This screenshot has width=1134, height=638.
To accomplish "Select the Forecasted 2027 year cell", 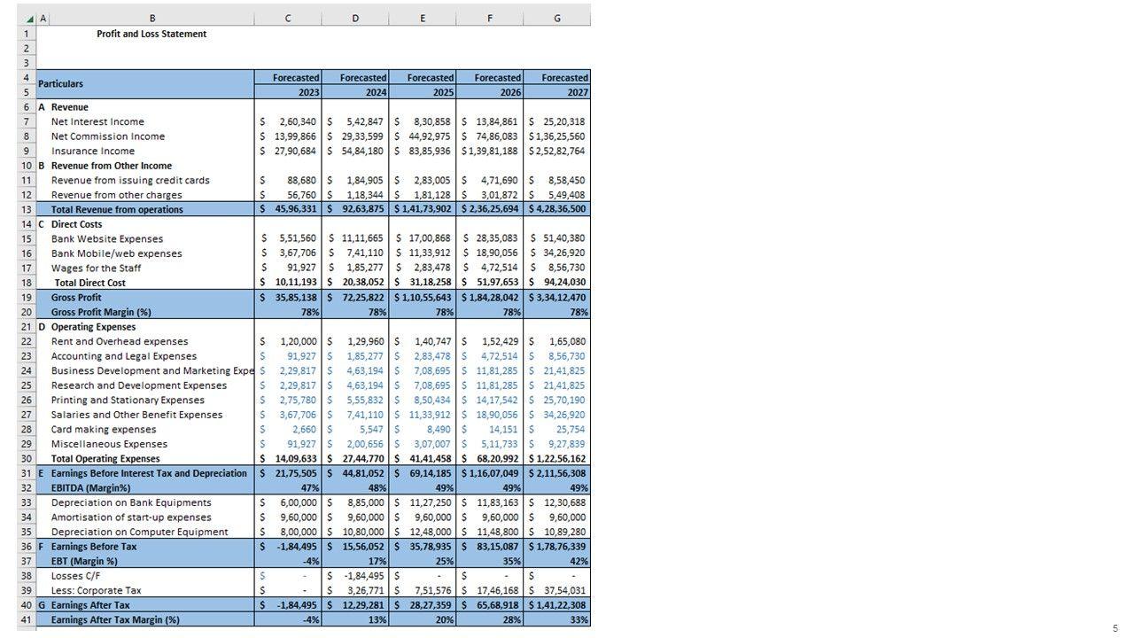I will [557, 92].
